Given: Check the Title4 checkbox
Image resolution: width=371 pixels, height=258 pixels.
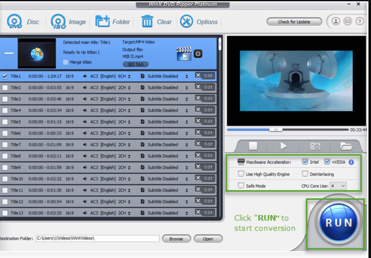Looking at the screenshot, I should pos(5,110).
